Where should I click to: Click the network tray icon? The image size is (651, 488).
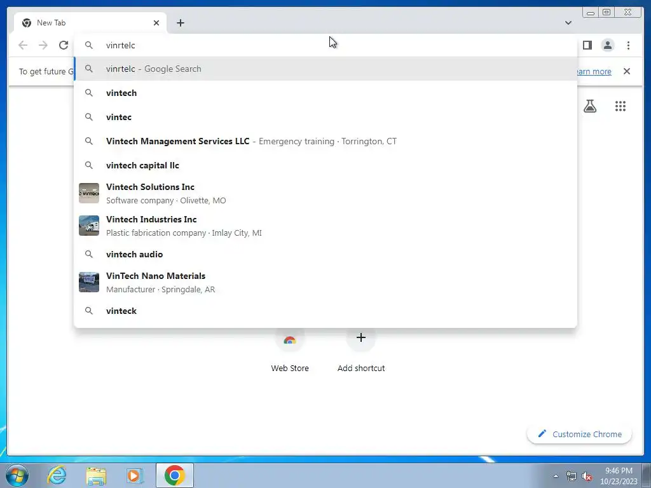click(x=572, y=476)
